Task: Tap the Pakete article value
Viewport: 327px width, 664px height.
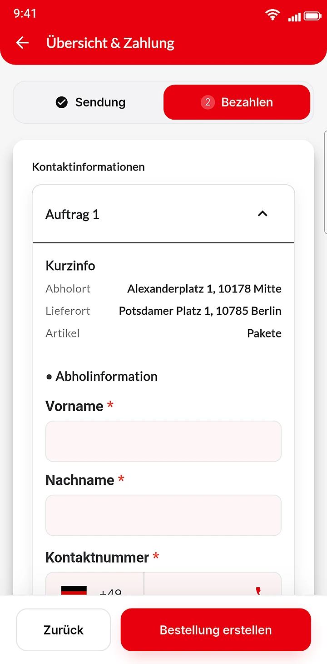Action: [x=264, y=333]
